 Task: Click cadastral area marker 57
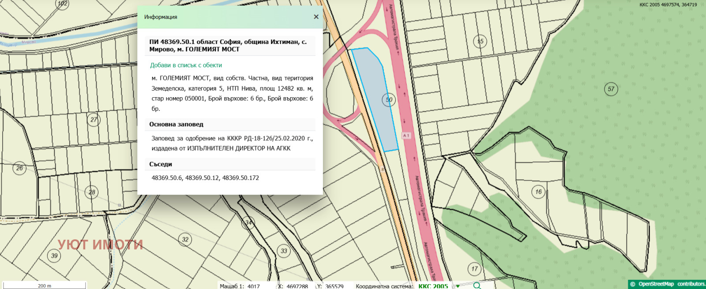pyautogui.click(x=611, y=89)
